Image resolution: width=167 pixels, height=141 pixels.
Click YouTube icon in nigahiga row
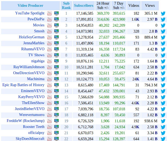[x=49, y=61]
